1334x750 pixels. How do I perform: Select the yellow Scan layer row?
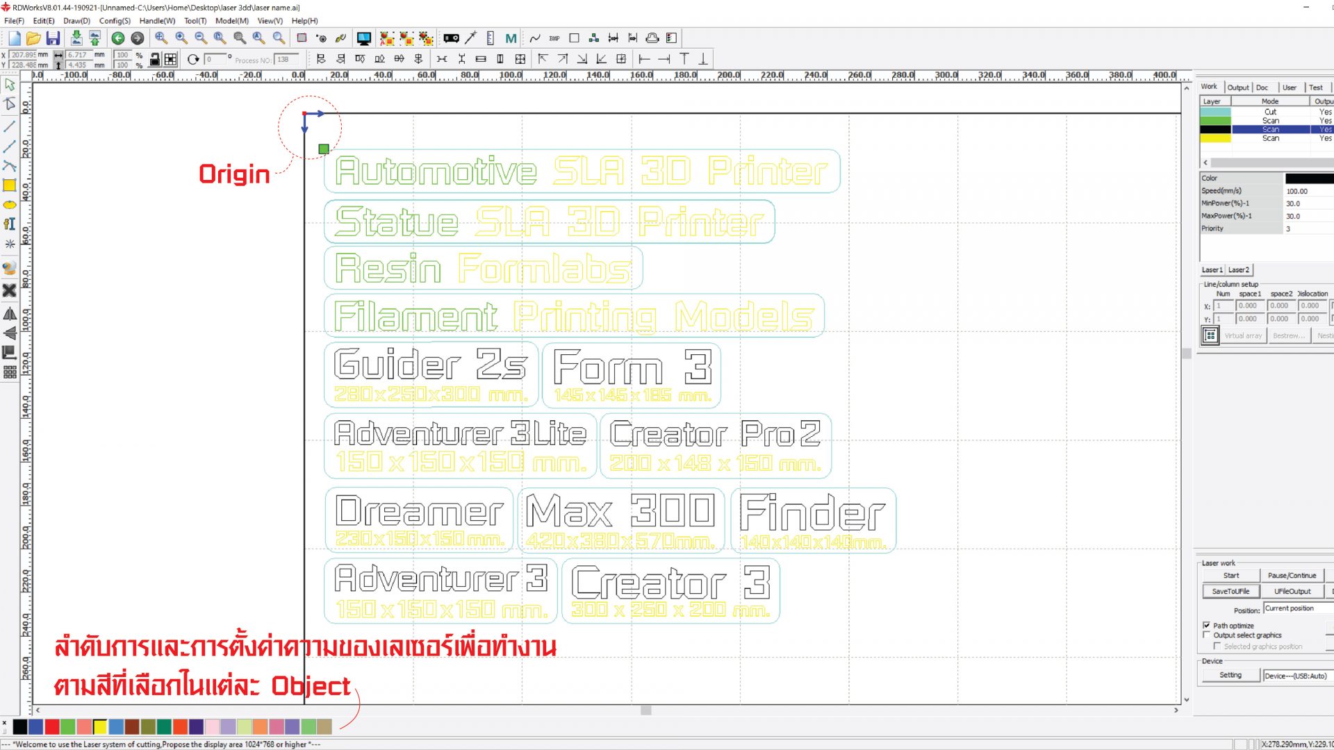1267,138
